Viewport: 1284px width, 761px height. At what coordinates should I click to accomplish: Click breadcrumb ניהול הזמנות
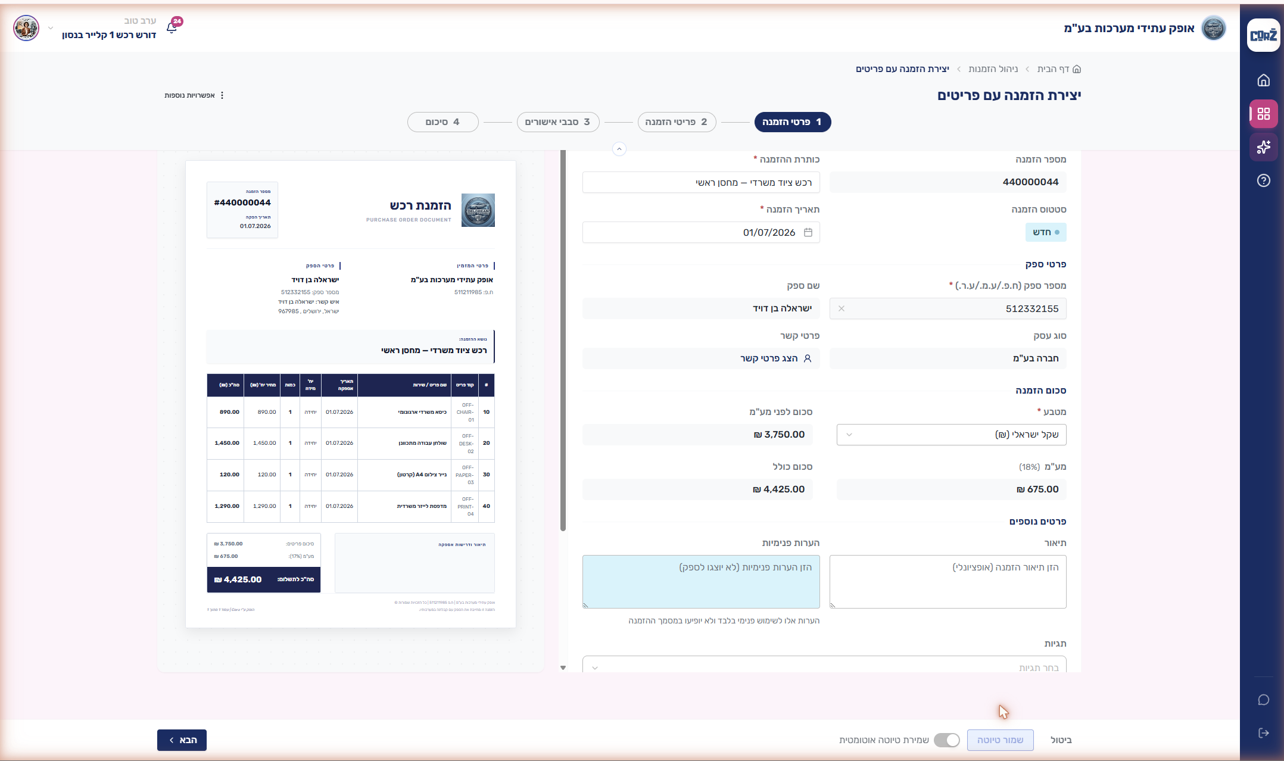tap(993, 69)
